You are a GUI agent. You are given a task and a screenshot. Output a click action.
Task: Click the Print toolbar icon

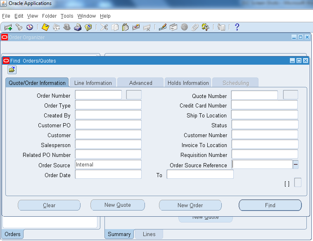coord(78,27)
